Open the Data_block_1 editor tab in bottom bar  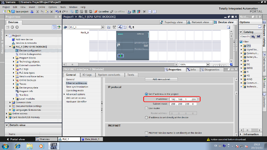coord(92,139)
